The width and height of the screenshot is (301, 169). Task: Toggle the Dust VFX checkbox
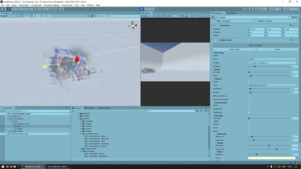tap(249, 128)
